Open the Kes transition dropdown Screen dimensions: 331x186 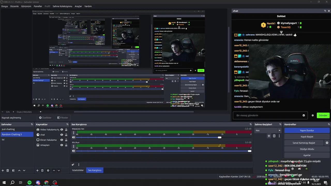268,130
